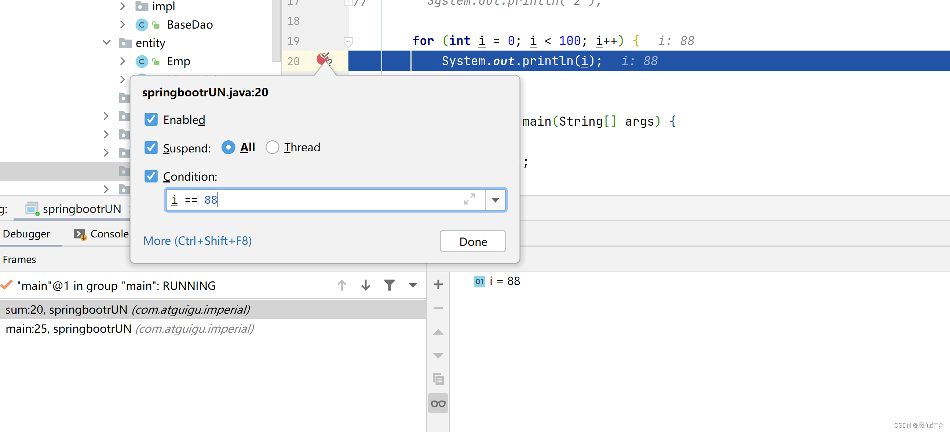Image resolution: width=950 pixels, height=432 pixels.
Task: Select the Emp class in tree
Action: click(179, 61)
